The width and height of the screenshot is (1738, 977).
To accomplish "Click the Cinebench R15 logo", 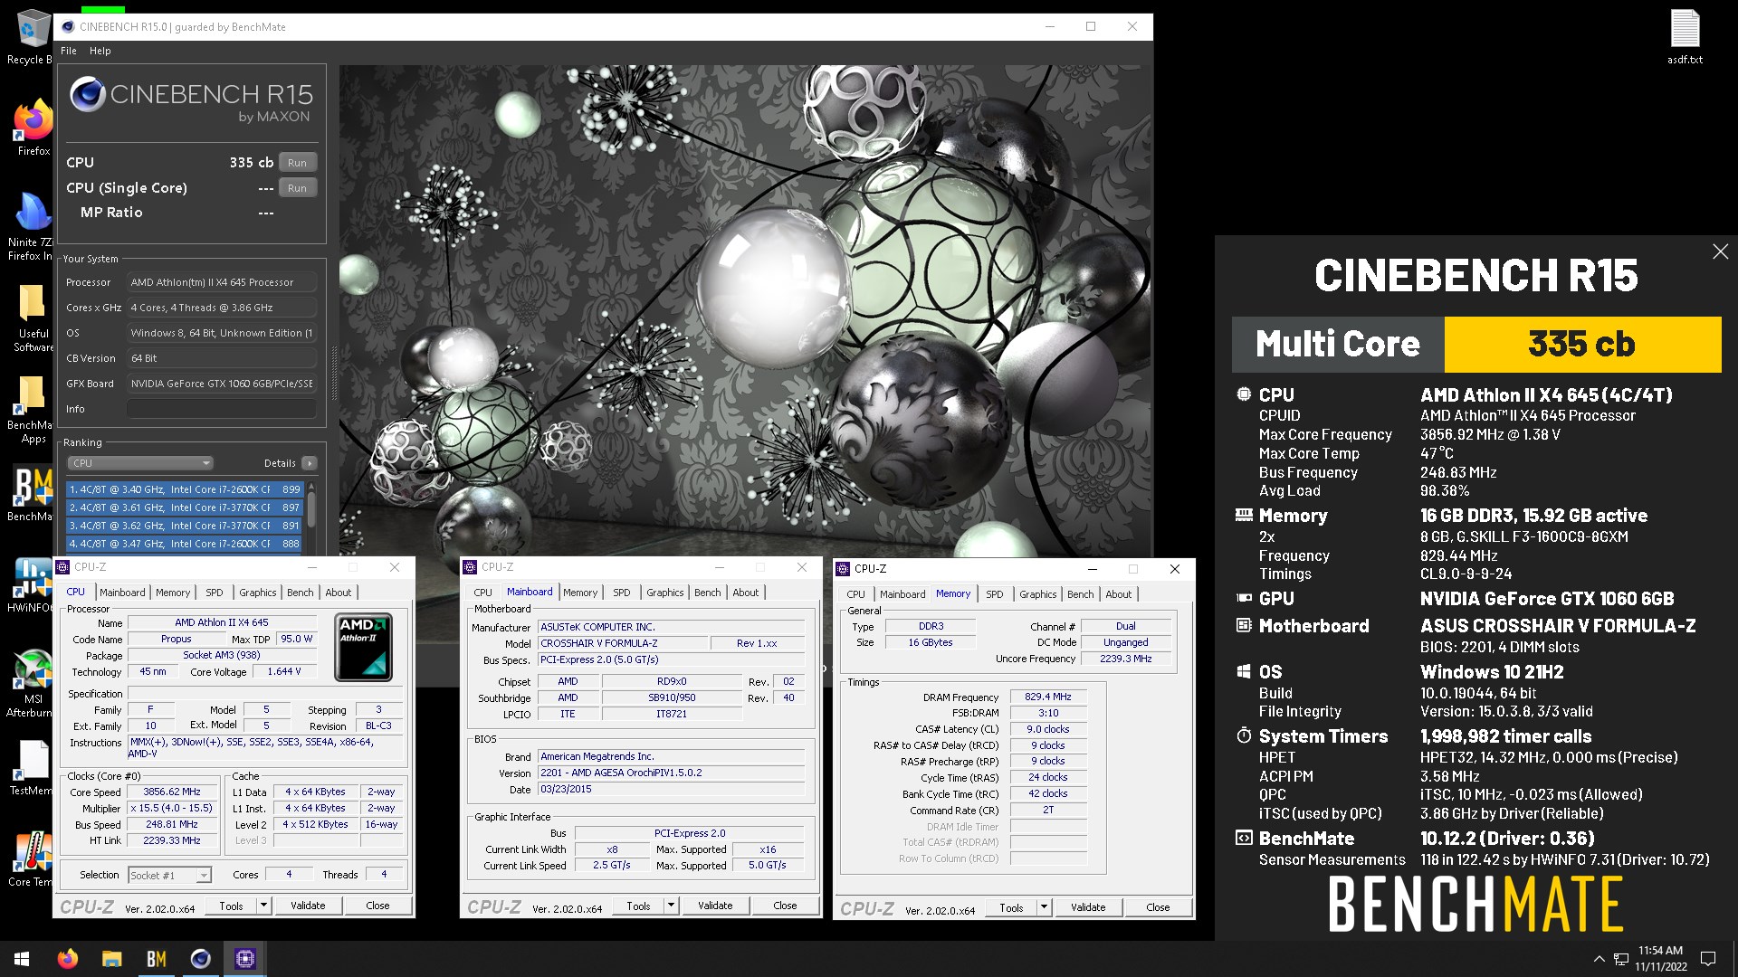I will tap(191, 100).
